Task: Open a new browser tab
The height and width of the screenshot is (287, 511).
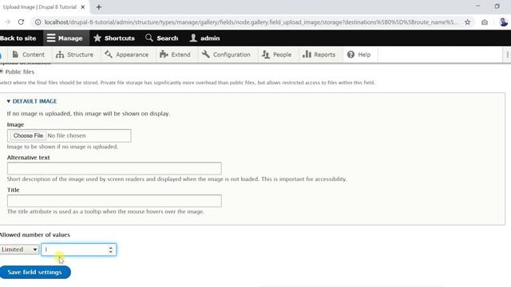Action: [x=99, y=7]
